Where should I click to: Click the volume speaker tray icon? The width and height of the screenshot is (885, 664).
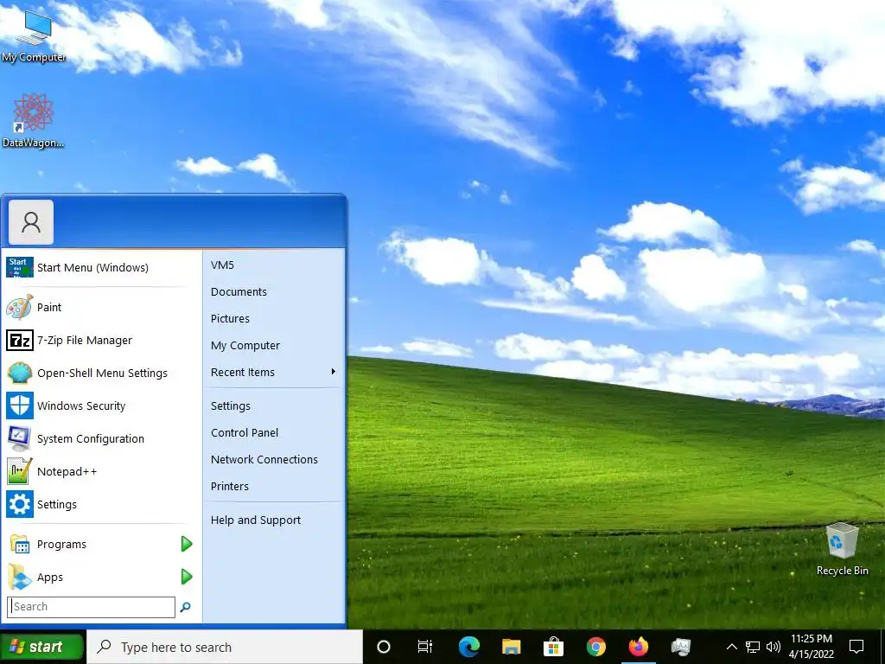click(x=774, y=647)
